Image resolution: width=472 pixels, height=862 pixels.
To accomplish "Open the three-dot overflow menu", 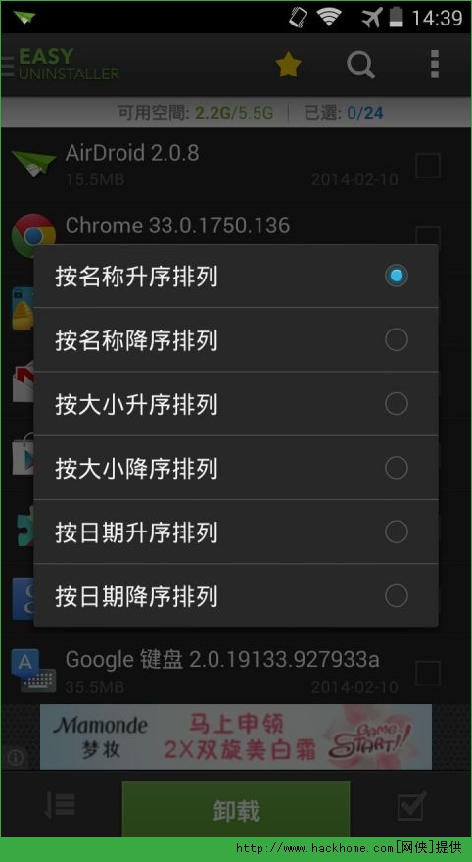I will tap(435, 65).
